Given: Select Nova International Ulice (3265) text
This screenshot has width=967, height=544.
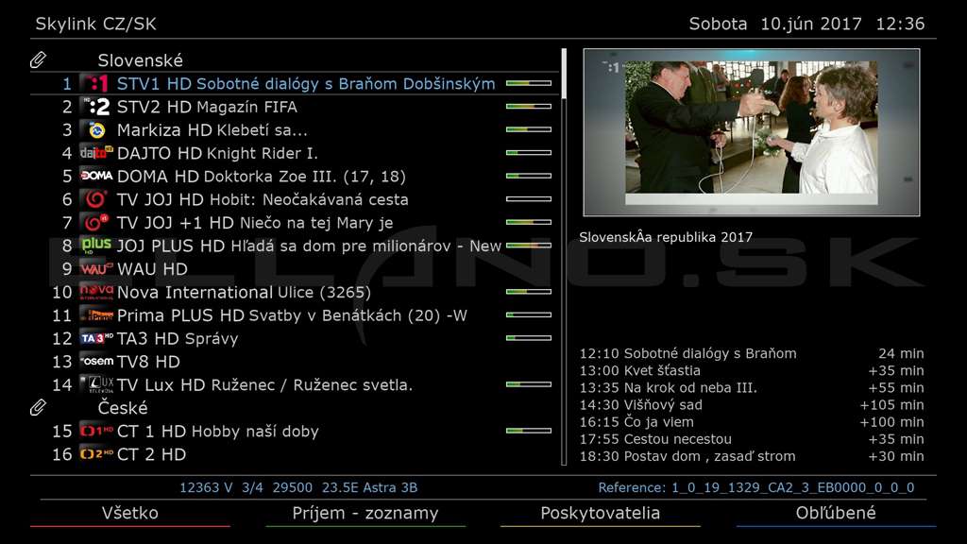Looking at the screenshot, I should (x=245, y=292).
